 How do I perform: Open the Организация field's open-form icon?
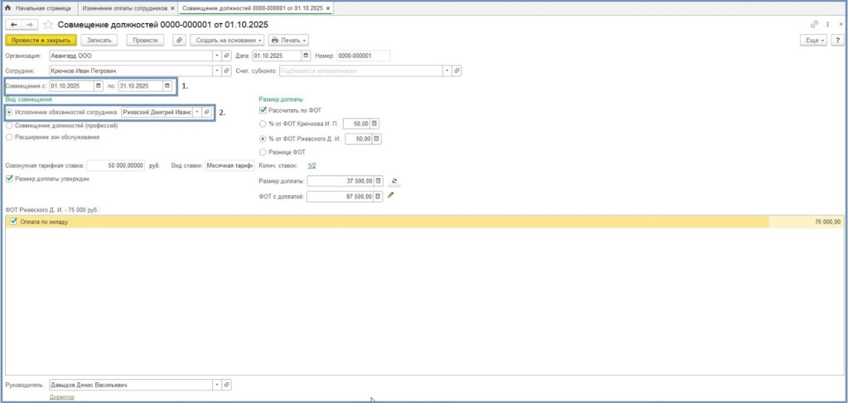pyautogui.click(x=227, y=55)
